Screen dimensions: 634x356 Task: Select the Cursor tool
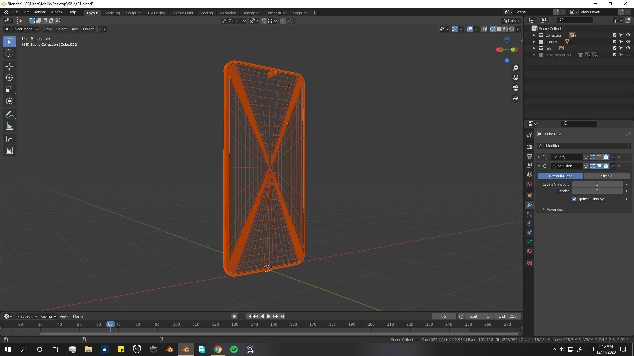pos(9,53)
